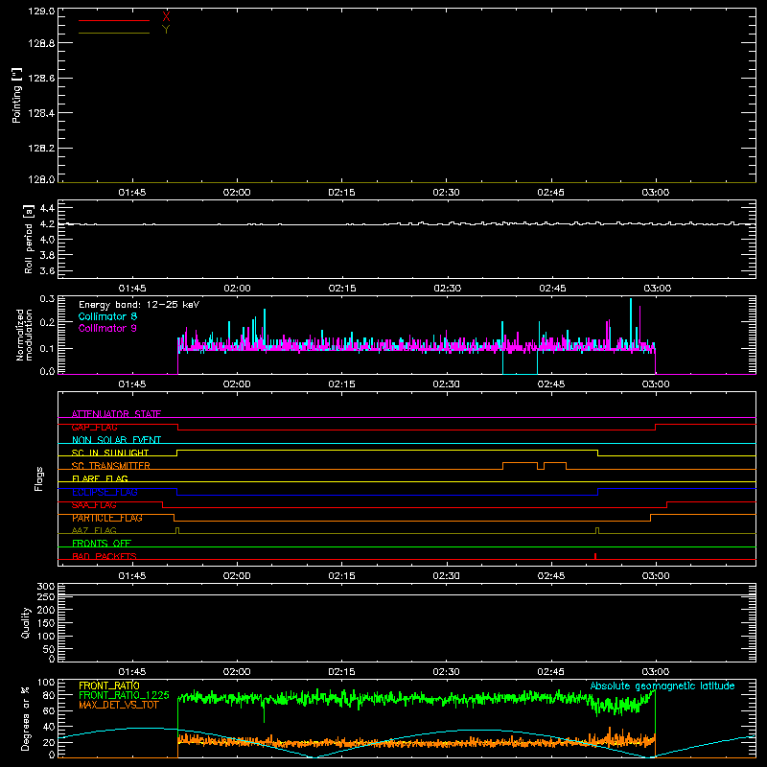Screen dimensions: 767x767
Task: Select the X legend label in Pointing plot
Action: click(166, 17)
